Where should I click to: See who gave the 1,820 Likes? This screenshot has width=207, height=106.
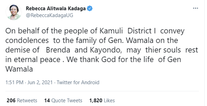click(102, 100)
